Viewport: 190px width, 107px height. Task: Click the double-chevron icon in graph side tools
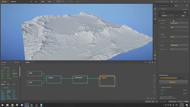(154, 92)
